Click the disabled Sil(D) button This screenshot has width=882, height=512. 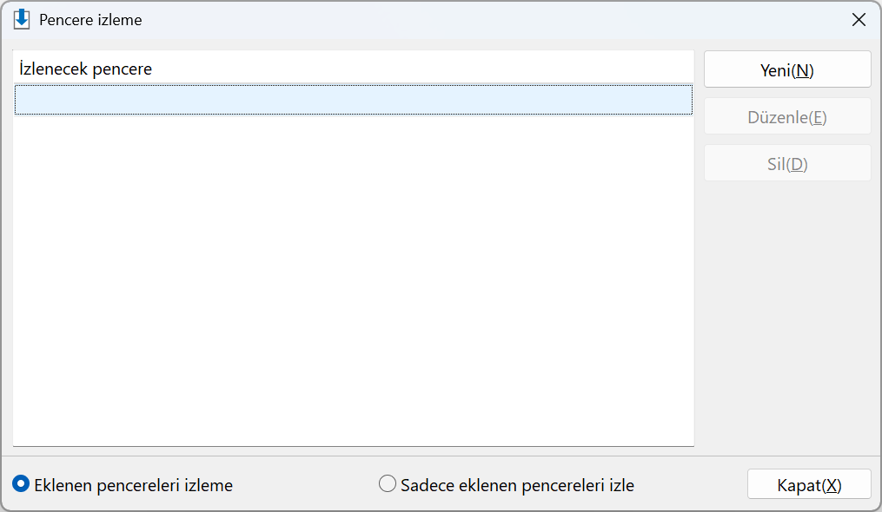tap(787, 163)
